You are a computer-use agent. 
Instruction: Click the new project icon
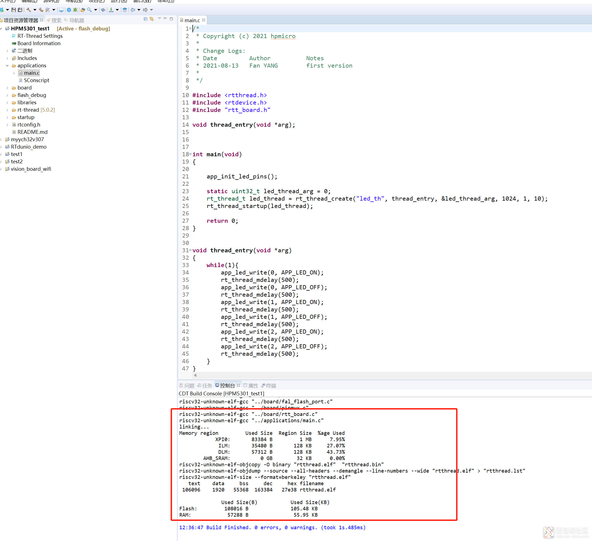coord(1,10)
